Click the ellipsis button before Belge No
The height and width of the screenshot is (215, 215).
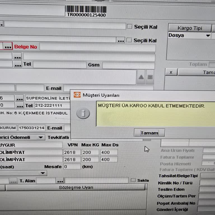click(x=8, y=46)
